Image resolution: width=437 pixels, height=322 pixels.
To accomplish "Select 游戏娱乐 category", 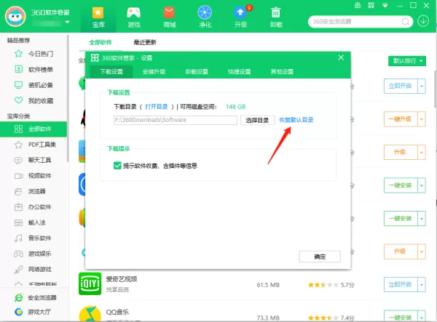I will coord(34,254).
